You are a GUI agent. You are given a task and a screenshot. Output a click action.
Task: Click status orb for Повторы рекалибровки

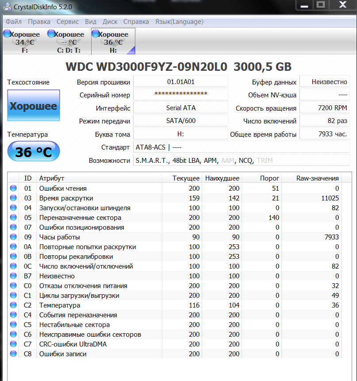(x=13, y=256)
